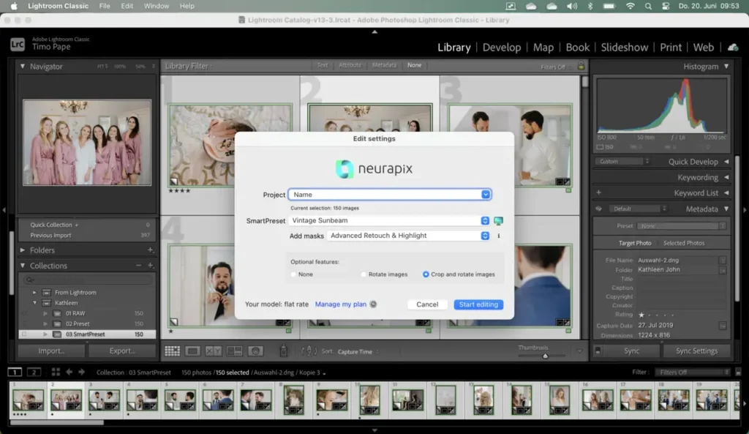Expand the Keywording panel
749x434 pixels.
pyautogui.click(x=726, y=177)
